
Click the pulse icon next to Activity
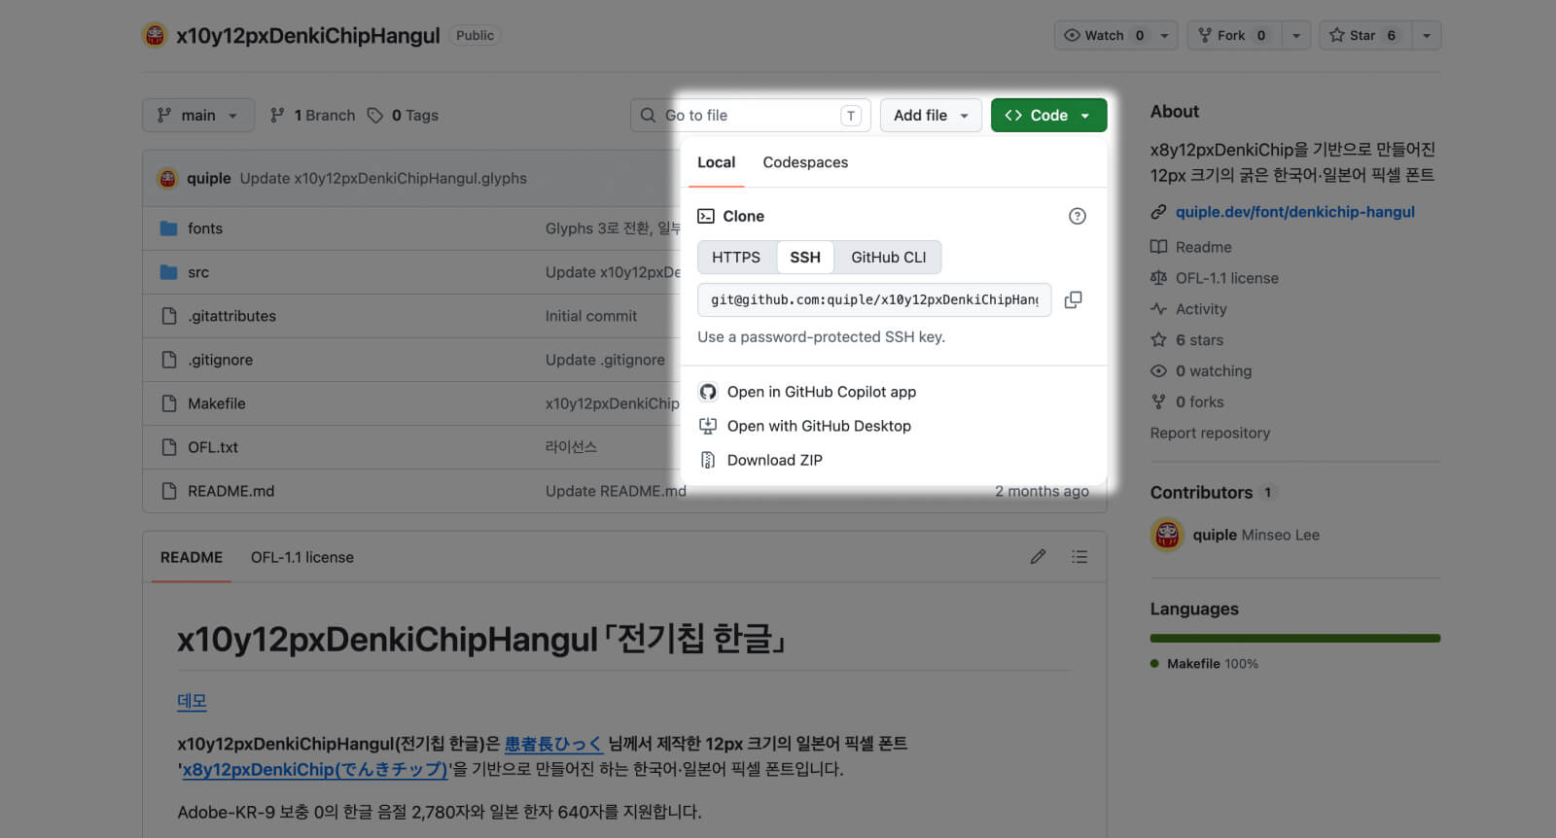coord(1158,309)
